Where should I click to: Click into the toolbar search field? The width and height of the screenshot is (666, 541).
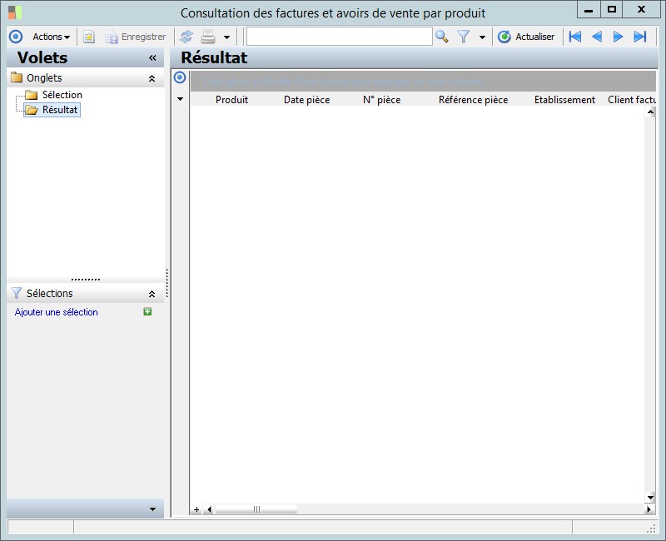click(340, 37)
